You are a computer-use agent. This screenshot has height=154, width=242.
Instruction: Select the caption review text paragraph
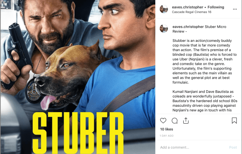(x=204, y=61)
